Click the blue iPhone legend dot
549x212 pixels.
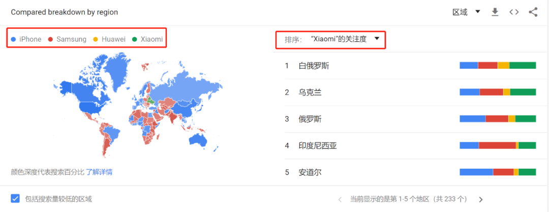(13, 39)
